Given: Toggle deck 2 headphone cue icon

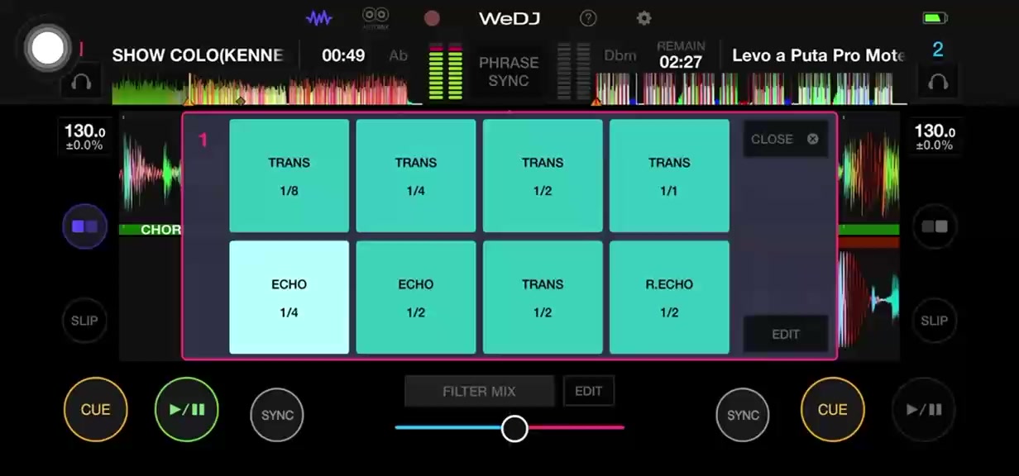Looking at the screenshot, I should point(937,82).
